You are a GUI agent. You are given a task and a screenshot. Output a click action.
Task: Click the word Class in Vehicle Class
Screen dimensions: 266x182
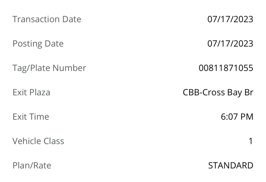pos(54,141)
